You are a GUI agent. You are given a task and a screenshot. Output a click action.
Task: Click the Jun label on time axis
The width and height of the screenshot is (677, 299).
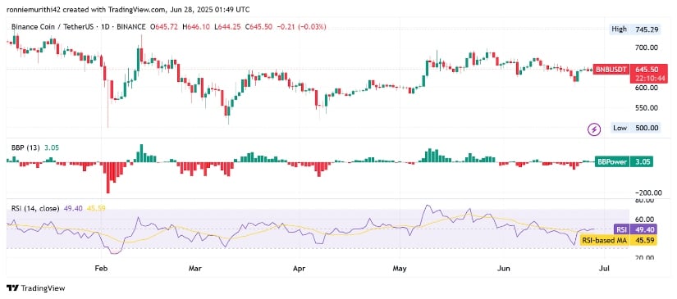click(504, 269)
